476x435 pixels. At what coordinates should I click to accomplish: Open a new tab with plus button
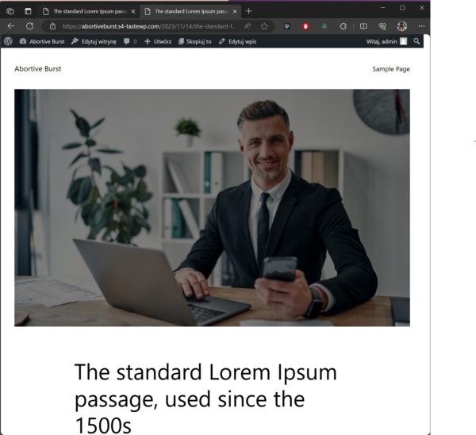pos(248,11)
